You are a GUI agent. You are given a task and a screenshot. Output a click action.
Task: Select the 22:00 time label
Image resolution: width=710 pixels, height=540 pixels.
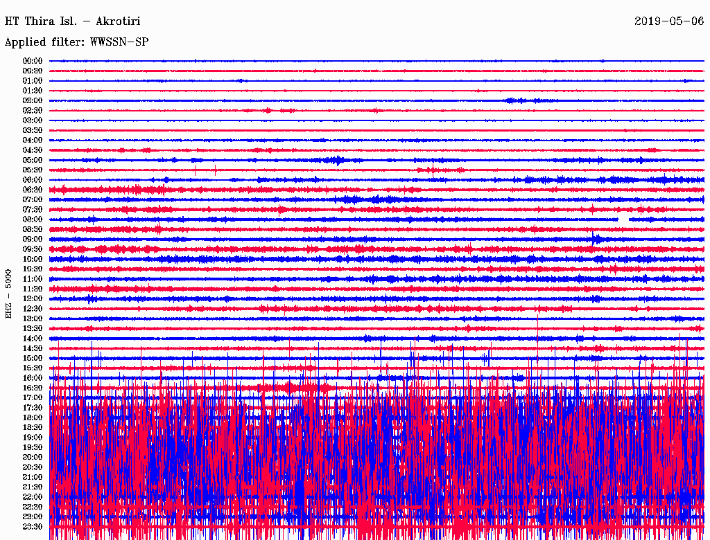pyautogui.click(x=33, y=497)
